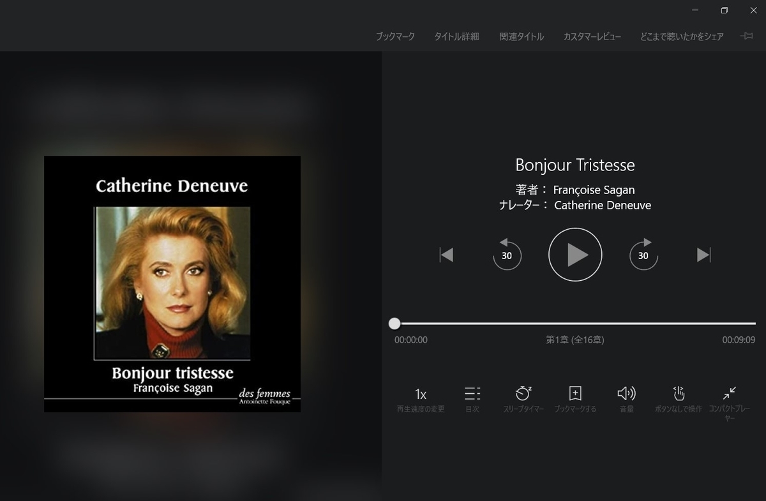Click the Bonjour Tristesse title text
This screenshot has width=766, height=501.
(575, 165)
